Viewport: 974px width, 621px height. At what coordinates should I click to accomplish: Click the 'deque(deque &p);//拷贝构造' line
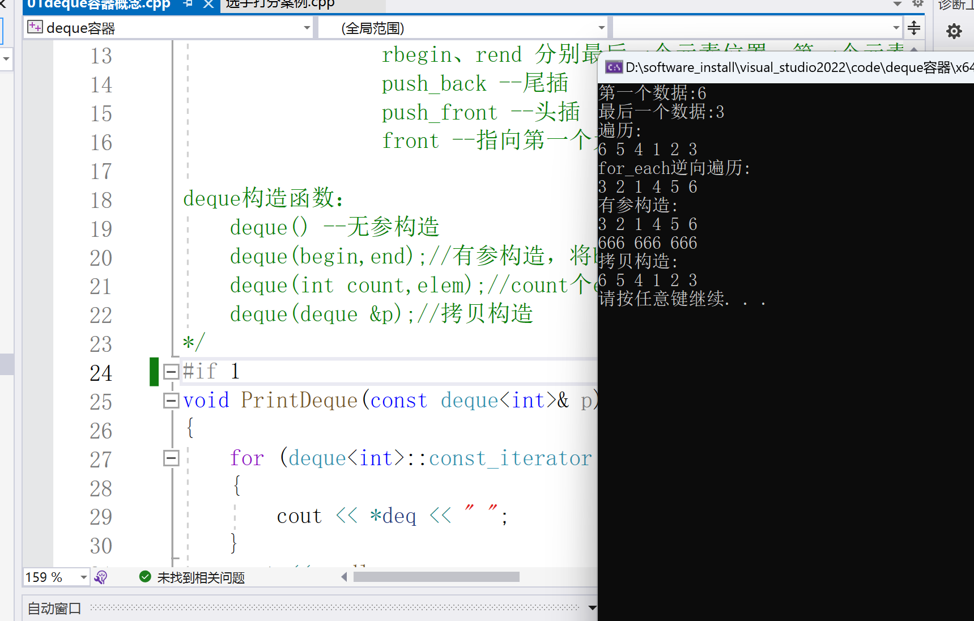tap(381, 313)
